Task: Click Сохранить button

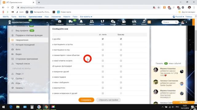Action: click(x=86, y=100)
